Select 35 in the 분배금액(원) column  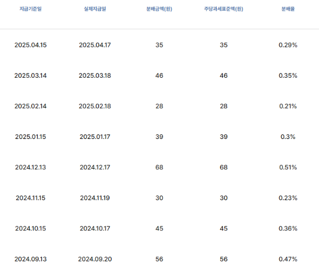click(159, 45)
